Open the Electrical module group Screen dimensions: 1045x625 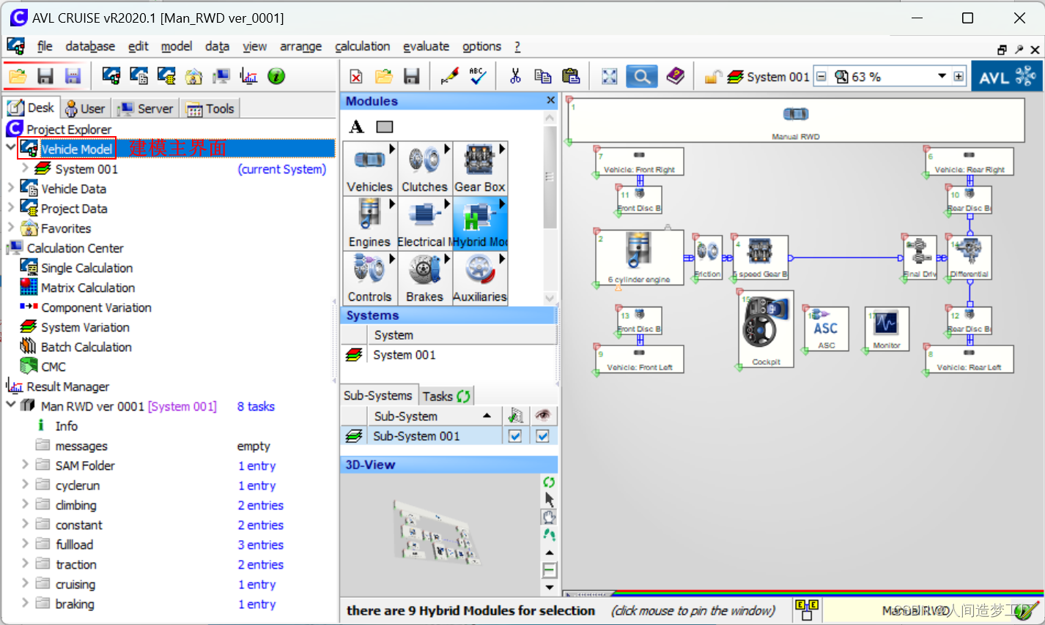(425, 223)
